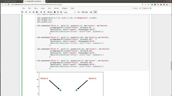
Task: Toggle the browser side panel icon
Action: click(164, 5)
